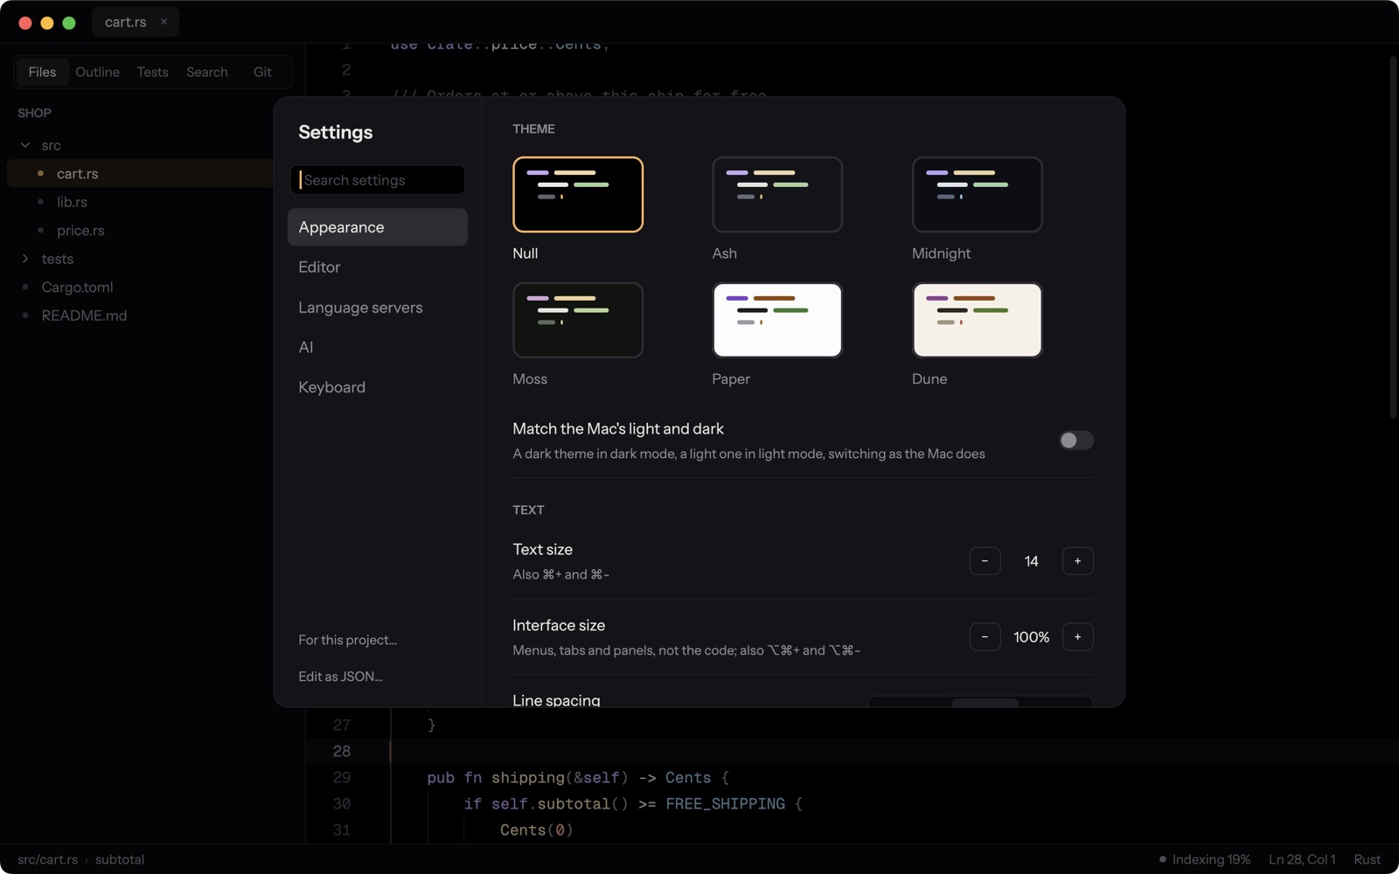1399x874 pixels.
Task: Select cart.rs in the file tree
Action: click(x=140, y=173)
